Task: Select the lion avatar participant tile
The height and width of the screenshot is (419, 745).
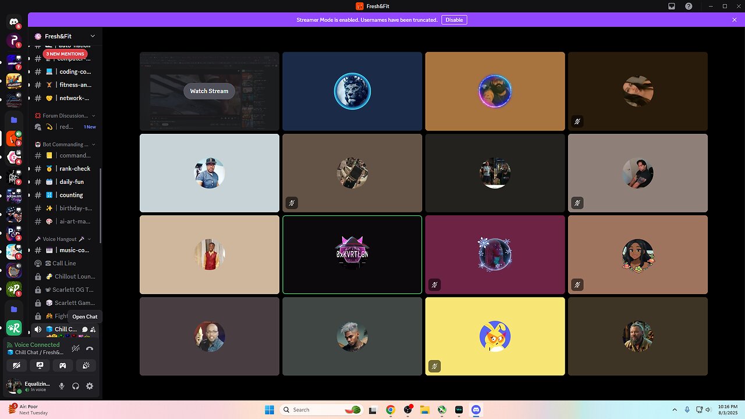Action: (x=352, y=91)
